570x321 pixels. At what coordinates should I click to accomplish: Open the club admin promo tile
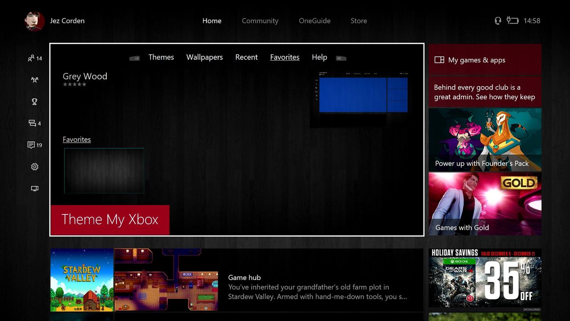pyautogui.click(x=485, y=92)
